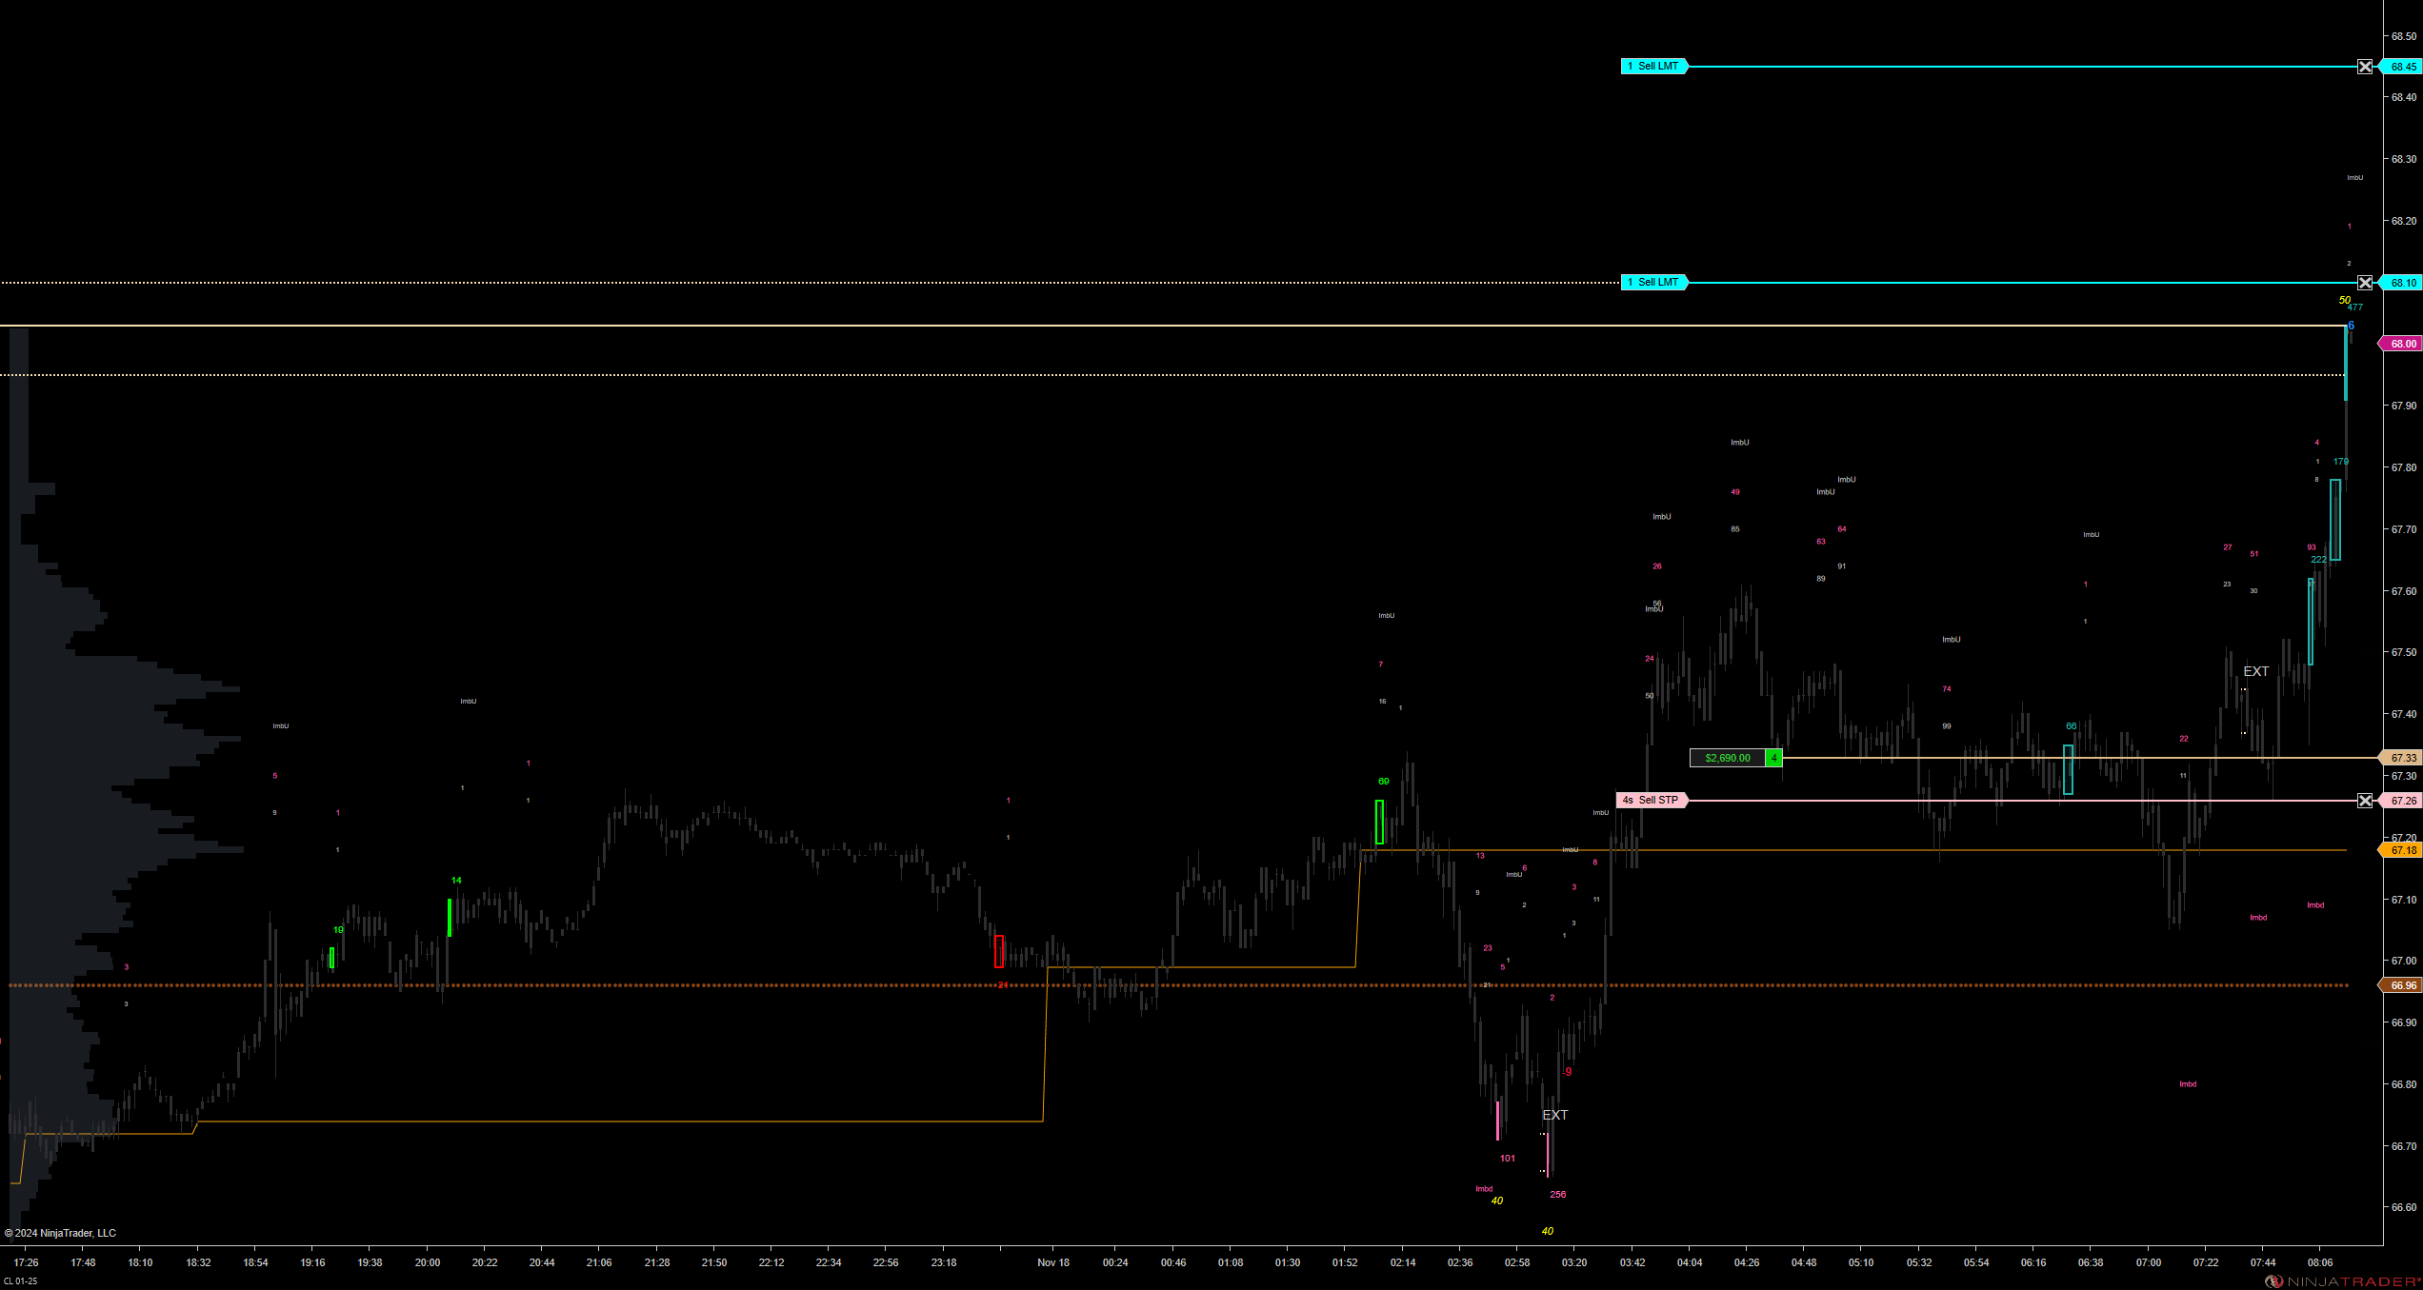Click the orange 67.18 price axis marker
This screenshot has width=2423, height=1290.
2401,850
